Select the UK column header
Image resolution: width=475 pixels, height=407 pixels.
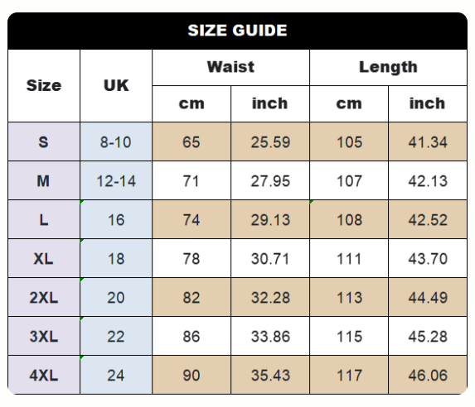[116, 85]
